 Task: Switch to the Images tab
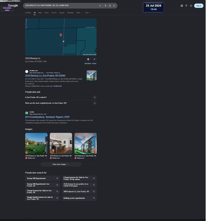click(62, 13)
